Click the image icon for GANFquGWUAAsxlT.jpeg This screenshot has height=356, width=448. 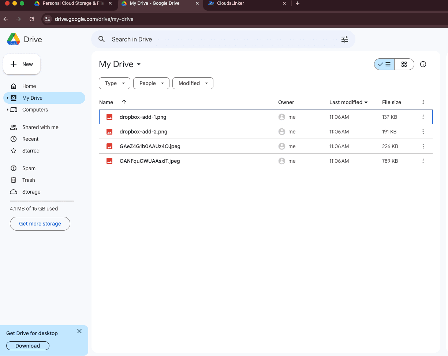pyautogui.click(x=109, y=161)
